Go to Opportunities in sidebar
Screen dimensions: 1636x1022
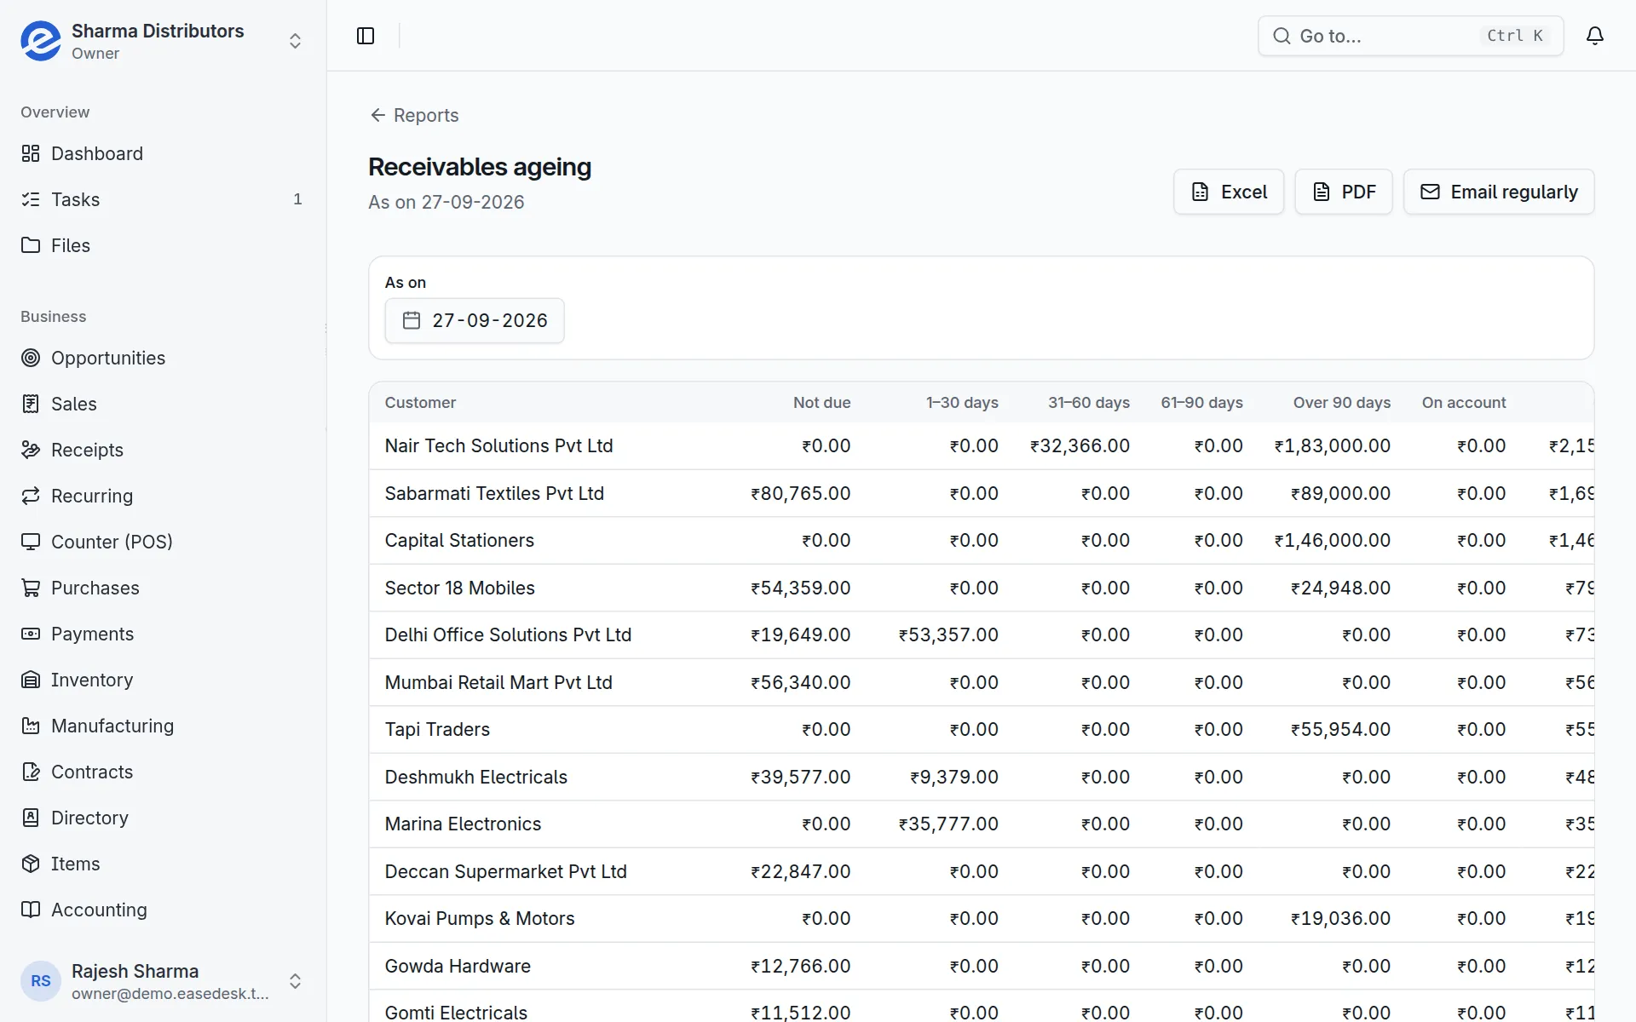[163, 358]
